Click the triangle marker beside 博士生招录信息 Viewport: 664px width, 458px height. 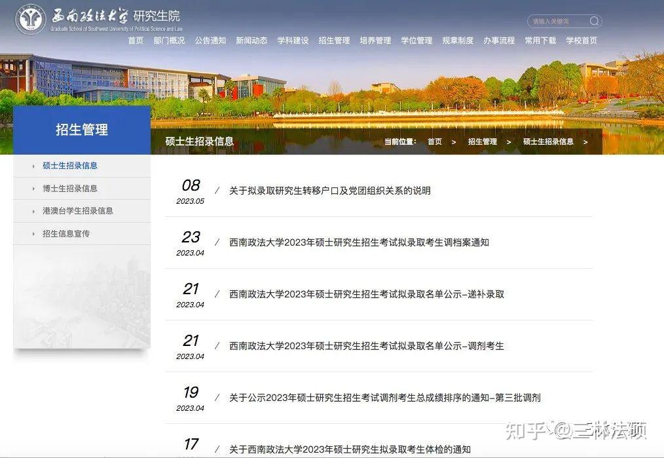[x=33, y=188]
